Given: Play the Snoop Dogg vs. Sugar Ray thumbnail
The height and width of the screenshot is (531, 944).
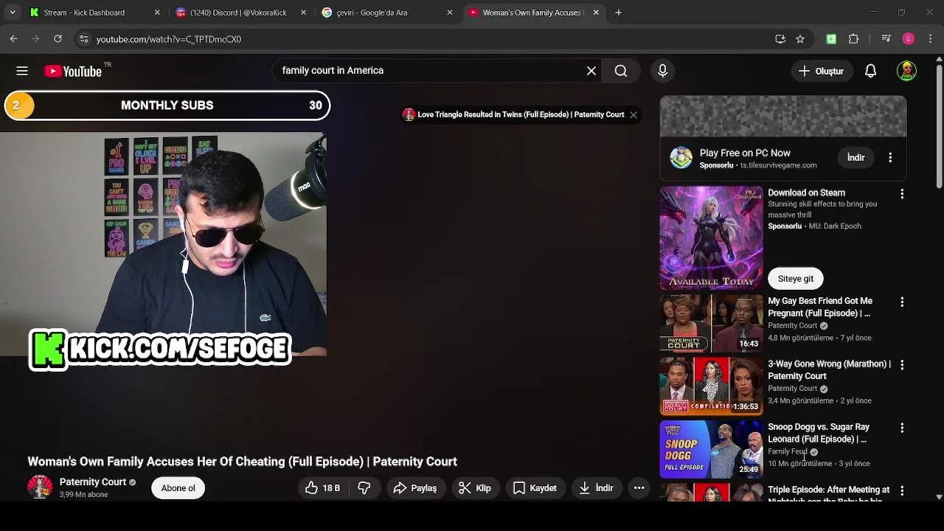Looking at the screenshot, I should pyautogui.click(x=711, y=448).
